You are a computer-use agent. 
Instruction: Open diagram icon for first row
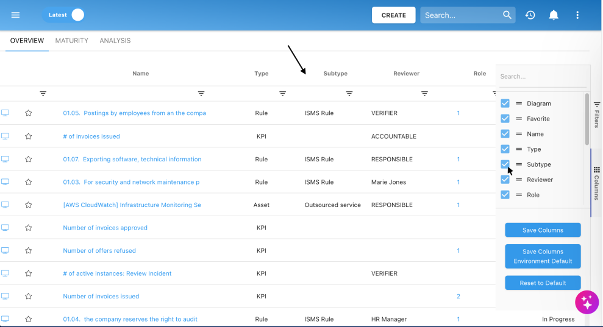click(5, 113)
